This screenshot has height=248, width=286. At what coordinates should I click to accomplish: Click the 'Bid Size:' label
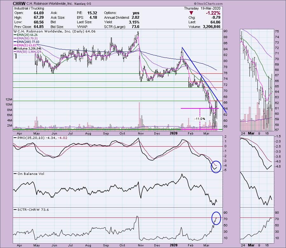[x=57, y=27]
